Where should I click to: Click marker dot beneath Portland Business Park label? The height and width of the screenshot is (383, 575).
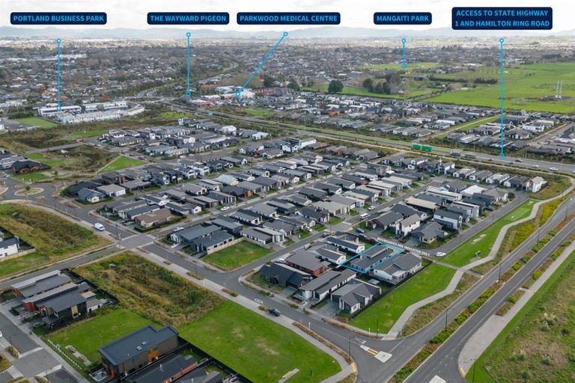coord(58,40)
